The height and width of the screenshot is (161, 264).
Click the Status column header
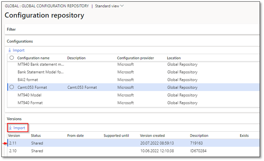pos(36,135)
